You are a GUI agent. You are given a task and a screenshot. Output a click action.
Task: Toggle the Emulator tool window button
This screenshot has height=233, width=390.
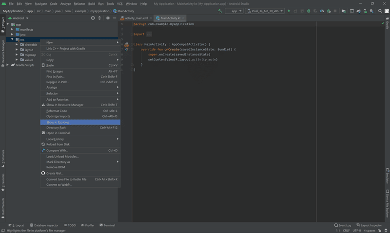387,176
